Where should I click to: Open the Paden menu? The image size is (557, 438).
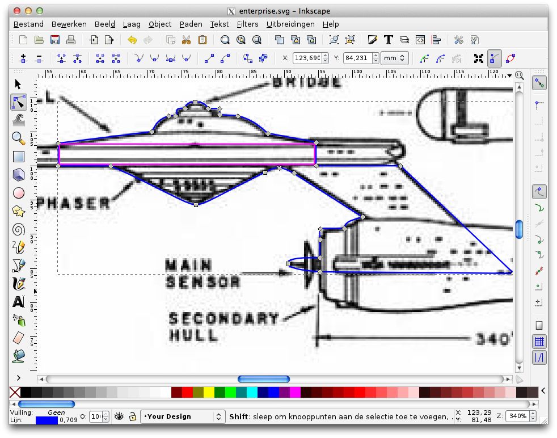pos(191,24)
